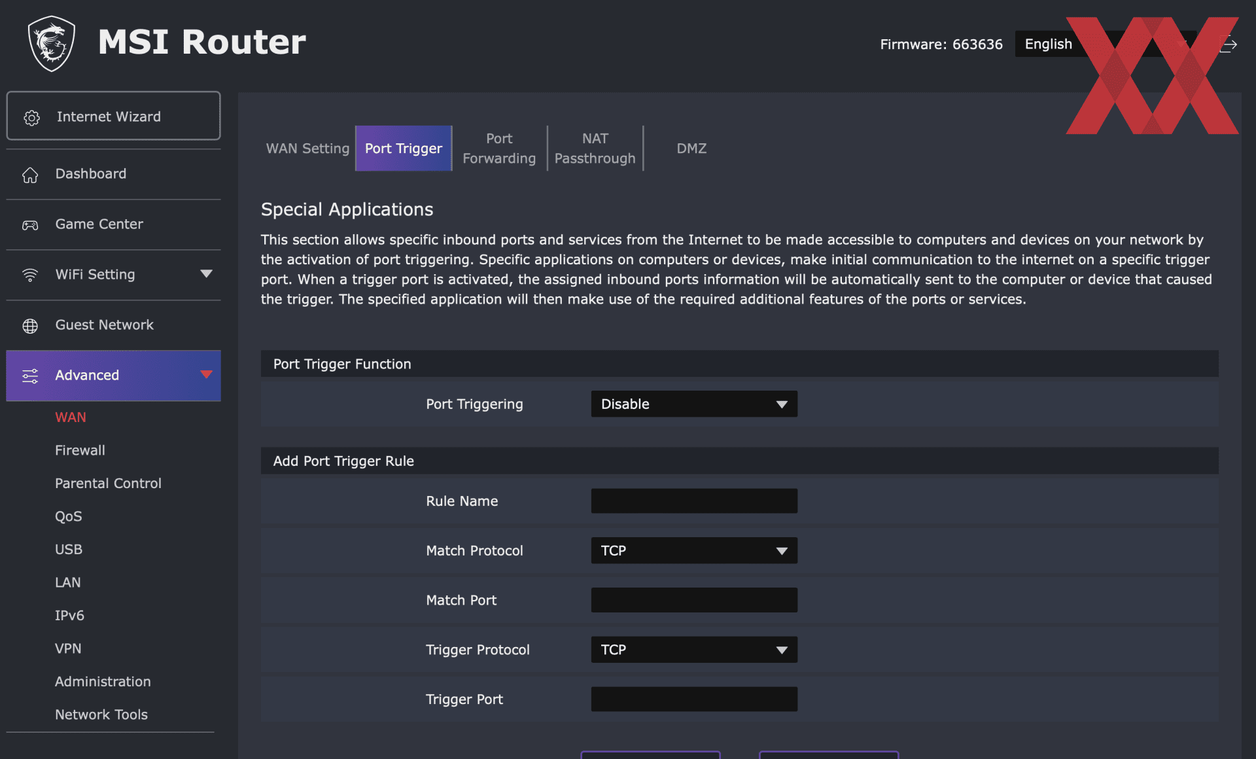Click the Internet Wizard gear icon
This screenshot has height=759, width=1256.
tap(31, 117)
